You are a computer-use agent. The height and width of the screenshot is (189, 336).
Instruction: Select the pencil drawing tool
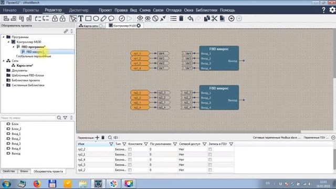(103, 18)
